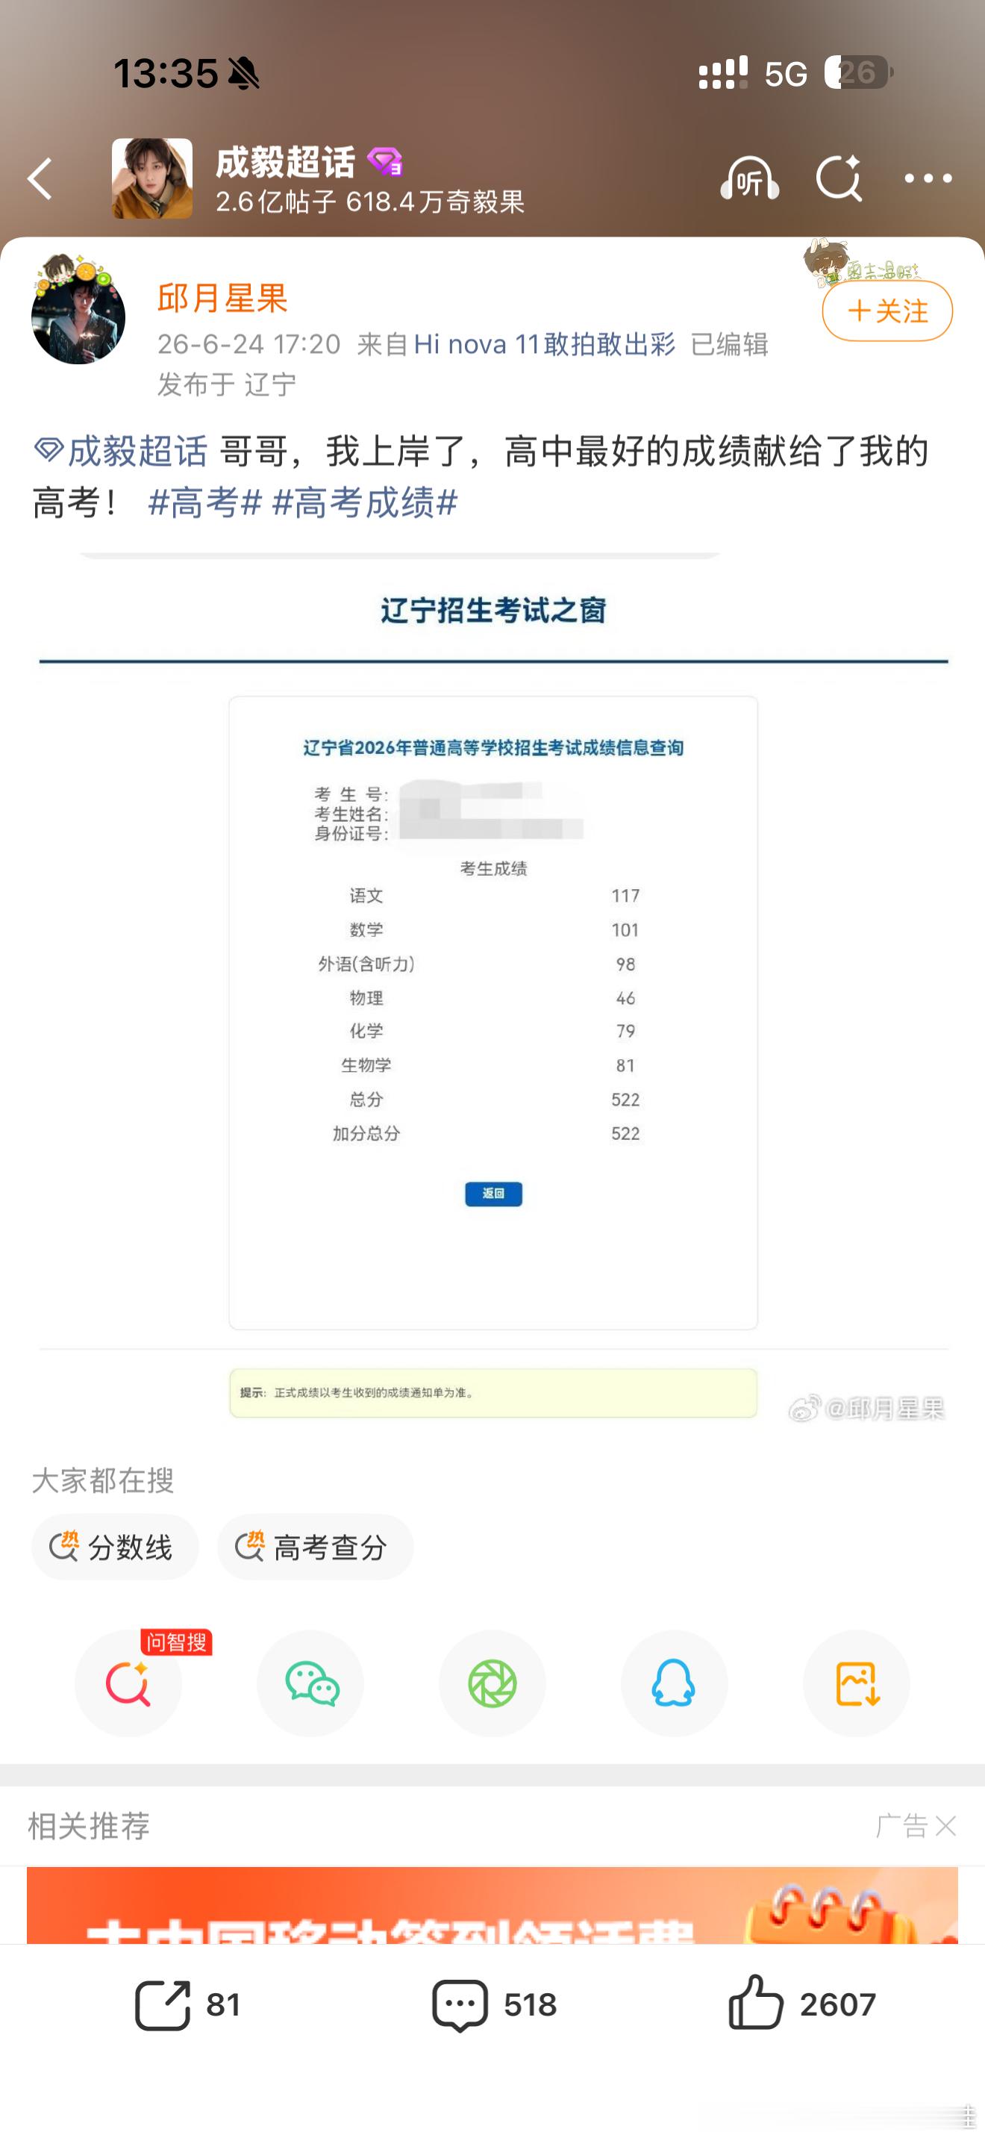Open the 听 headphone listen icon
The image size is (985, 2141).
pyautogui.click(x=749, y=178)
